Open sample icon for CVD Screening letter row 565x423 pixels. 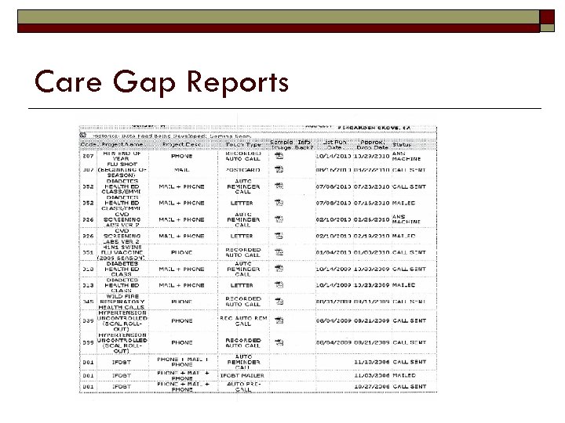(x=279, y=236)
